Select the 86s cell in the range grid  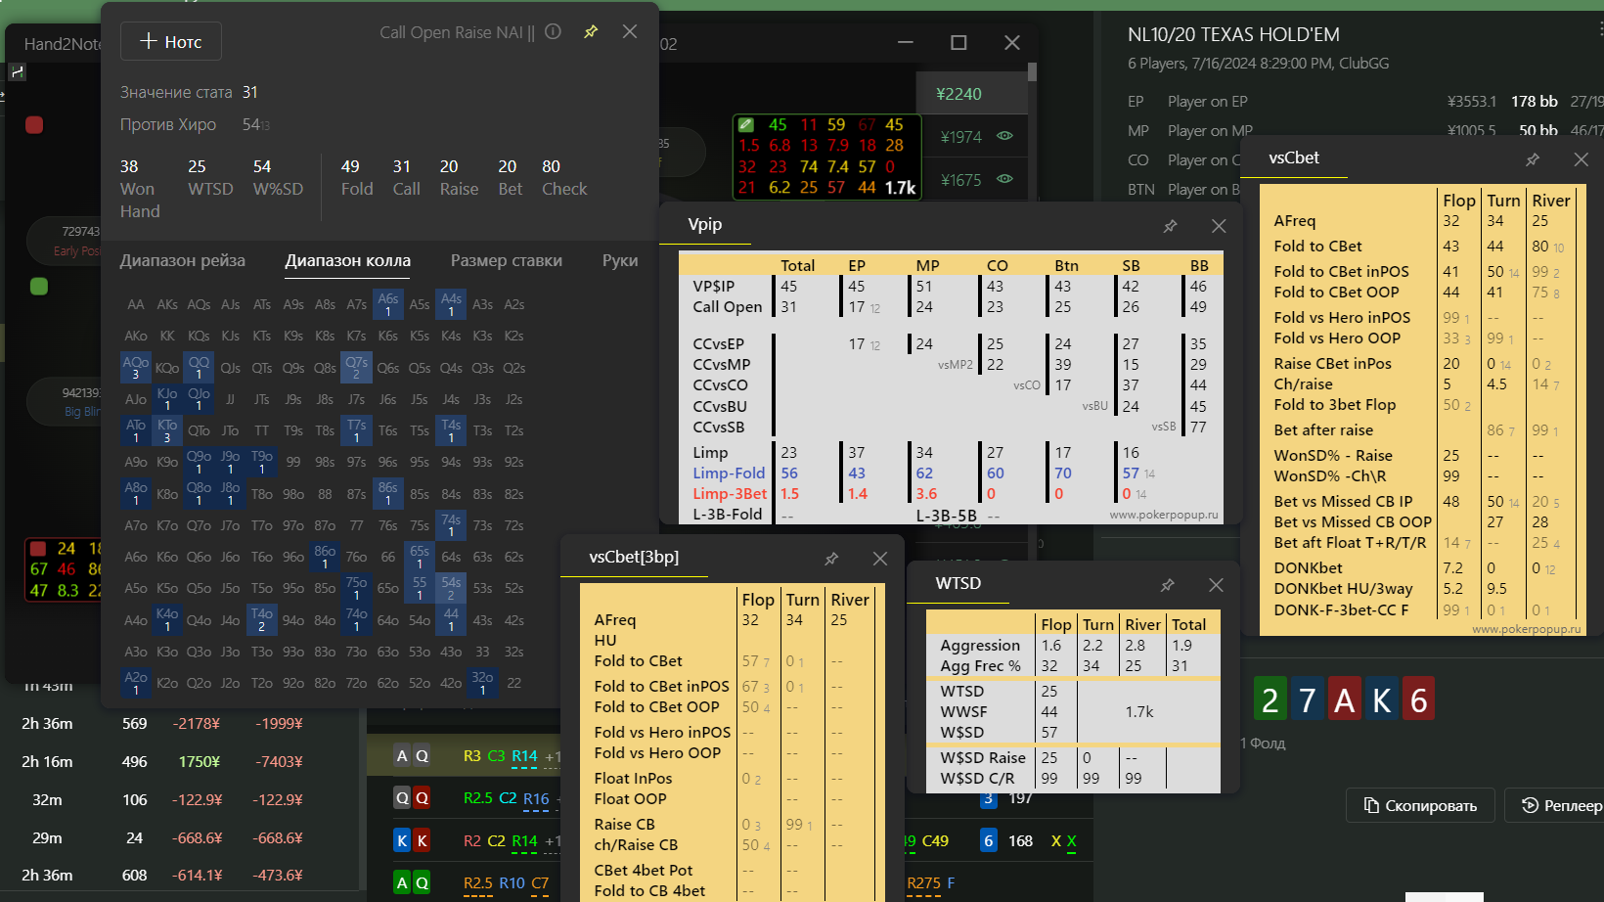(x=388, y=493)
